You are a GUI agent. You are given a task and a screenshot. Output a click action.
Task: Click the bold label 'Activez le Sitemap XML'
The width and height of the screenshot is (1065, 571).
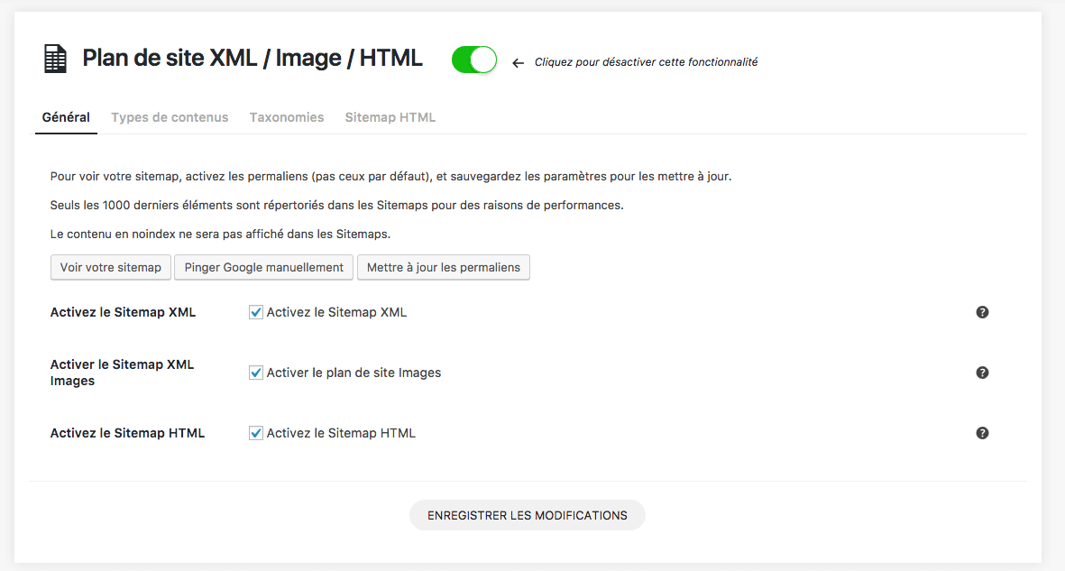(123, 312)
